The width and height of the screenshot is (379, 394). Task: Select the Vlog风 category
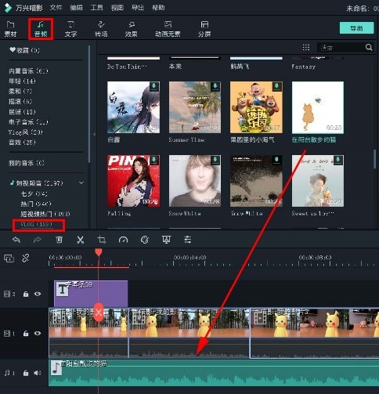(25, 132)
